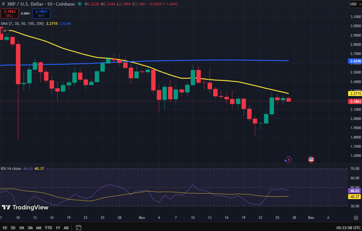Click the red SELL 2.1862 button
The image size is (362, 231).
click(x=10, y=13)
